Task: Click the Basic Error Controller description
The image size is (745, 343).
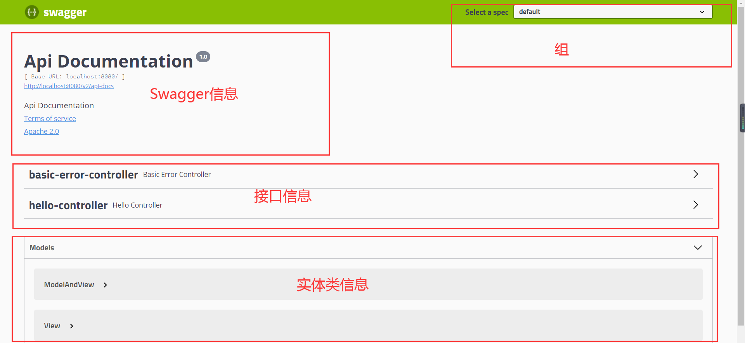Action: (177, 175)
